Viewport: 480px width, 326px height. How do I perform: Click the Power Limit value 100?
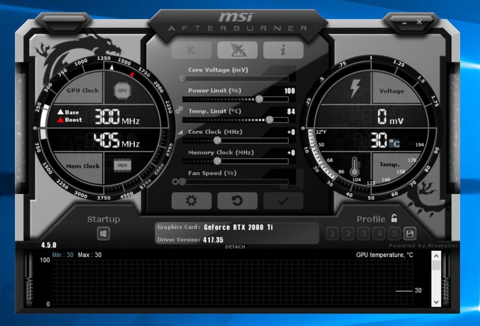[x=290, y=91]
